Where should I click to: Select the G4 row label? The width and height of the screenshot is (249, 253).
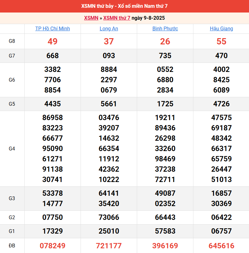point(12,149)
